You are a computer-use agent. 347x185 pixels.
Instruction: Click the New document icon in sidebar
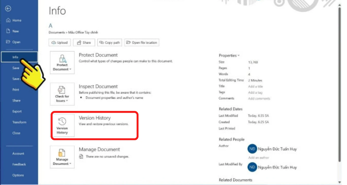pos(8,31)
